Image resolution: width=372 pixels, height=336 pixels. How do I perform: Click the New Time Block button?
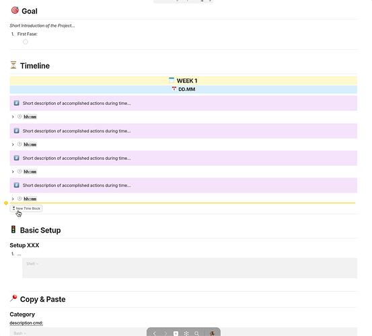(x=26, y=208)
